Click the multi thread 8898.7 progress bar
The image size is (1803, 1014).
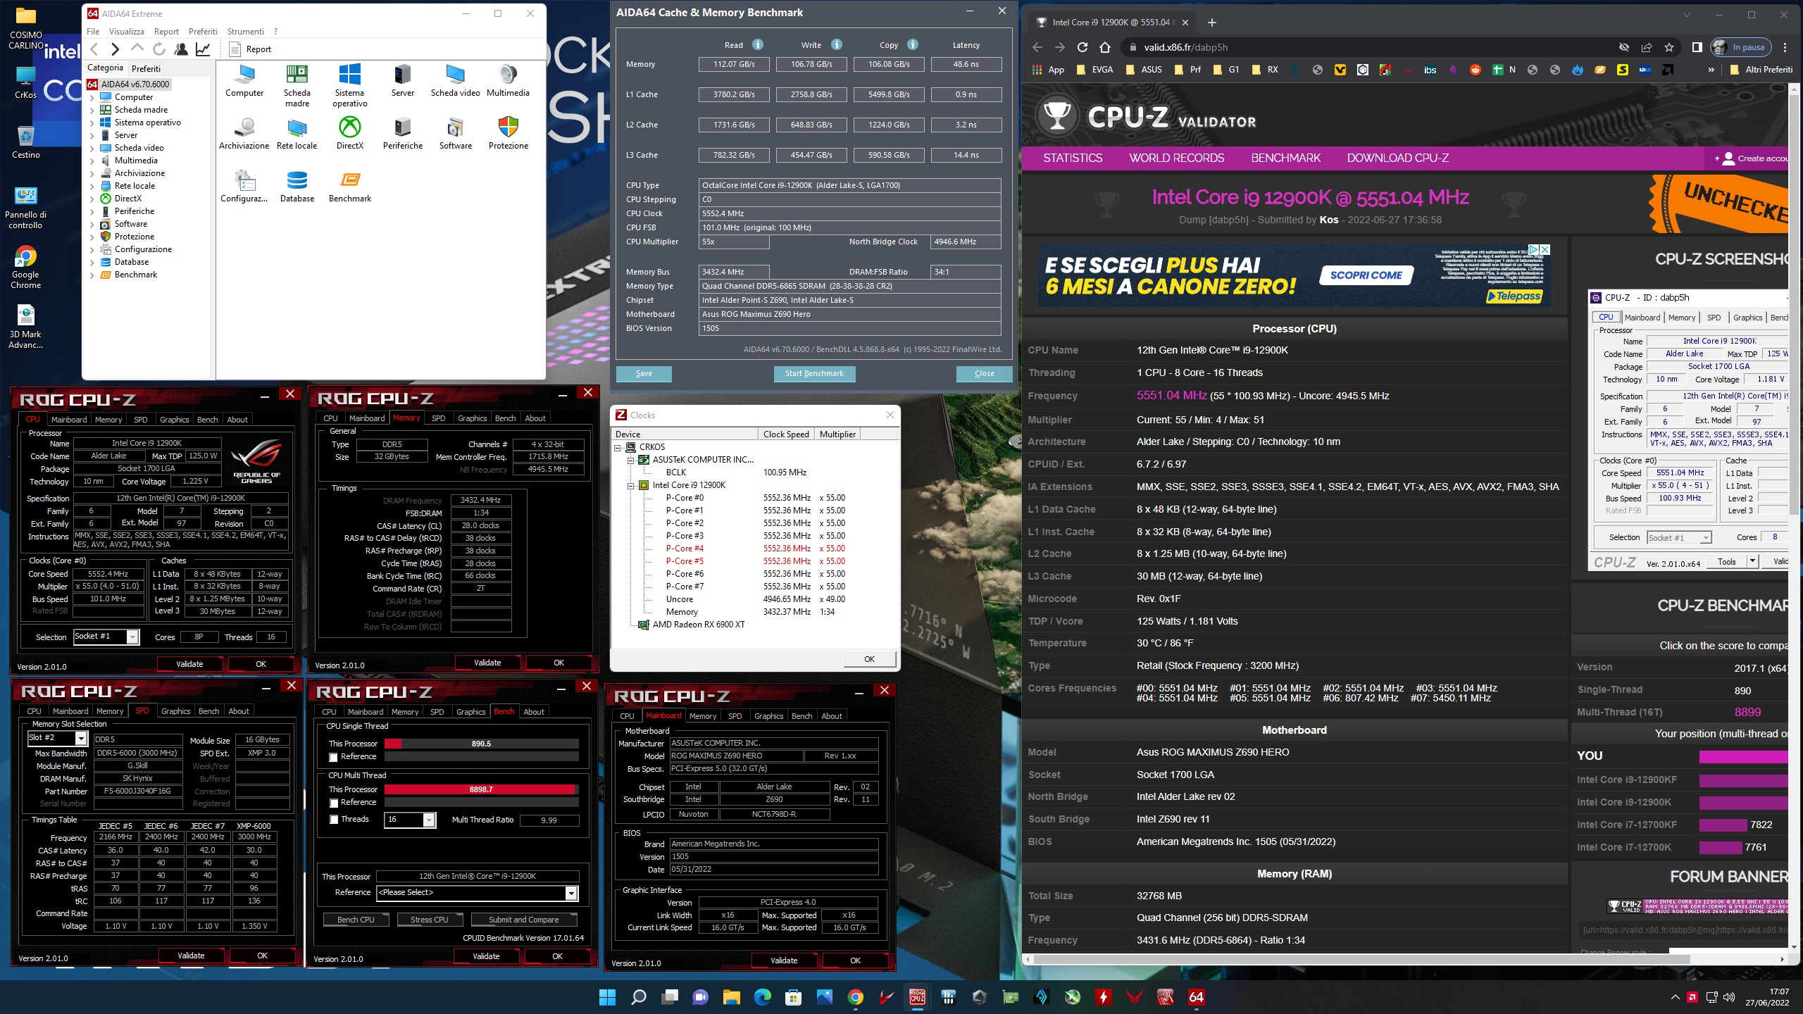point(481,789)
